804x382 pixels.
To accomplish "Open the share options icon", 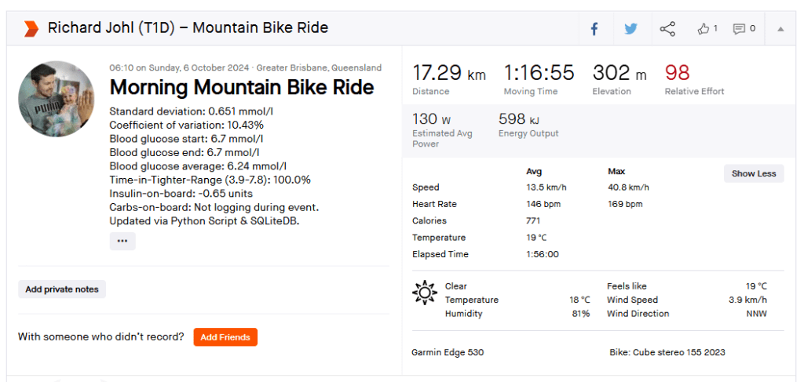I will pyautogui.click(x=667, y=29).
